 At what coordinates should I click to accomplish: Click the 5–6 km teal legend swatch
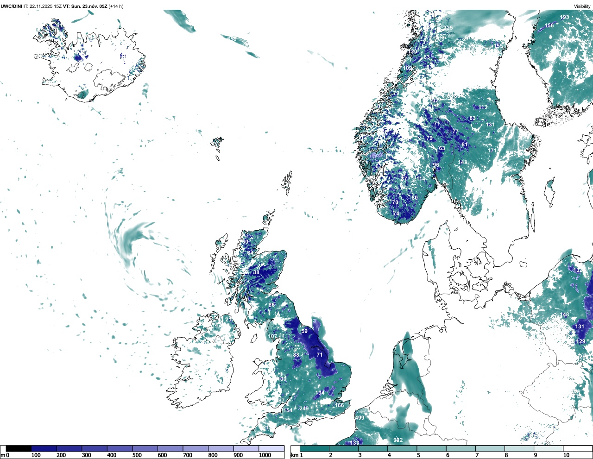[432, 449]
